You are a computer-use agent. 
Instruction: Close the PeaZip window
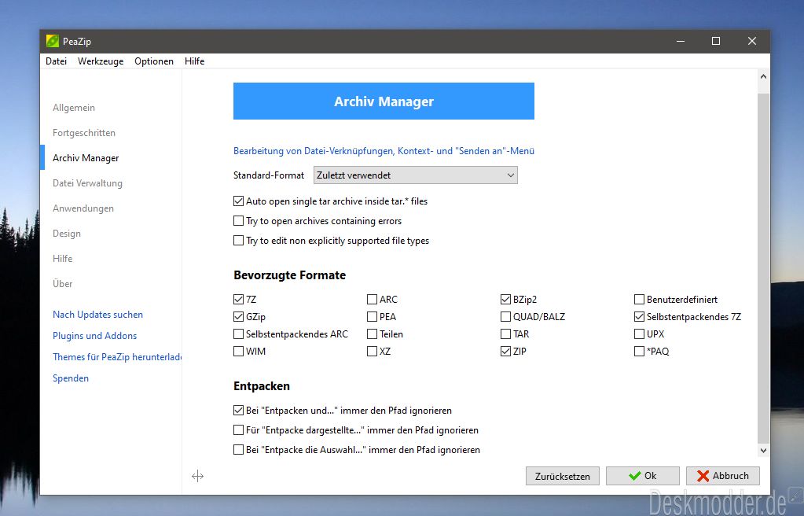tap(751, 41)
